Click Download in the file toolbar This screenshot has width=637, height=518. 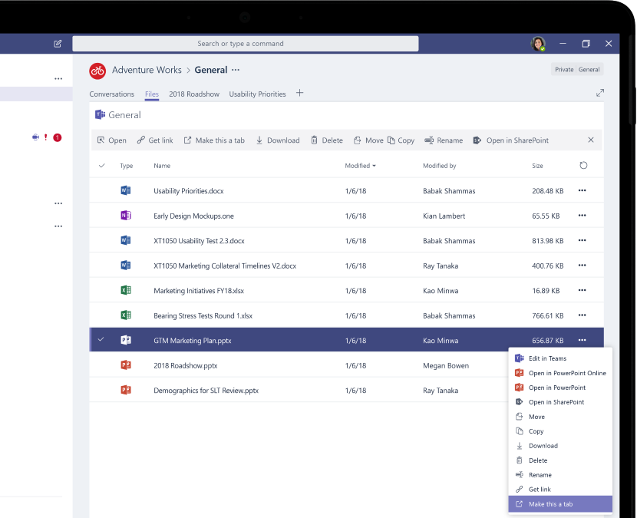[x=278, y=140]
